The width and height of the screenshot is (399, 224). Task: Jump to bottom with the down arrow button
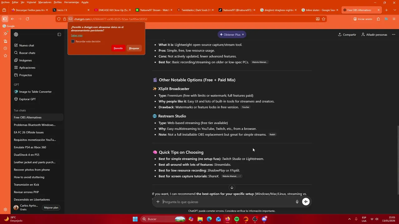point(232,188)
